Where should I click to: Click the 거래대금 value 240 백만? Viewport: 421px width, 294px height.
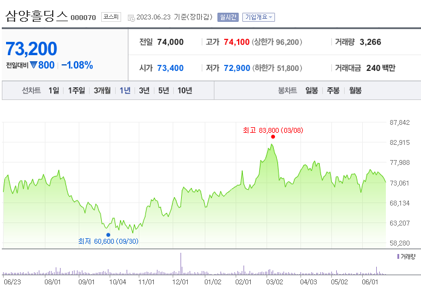point(381,68)
